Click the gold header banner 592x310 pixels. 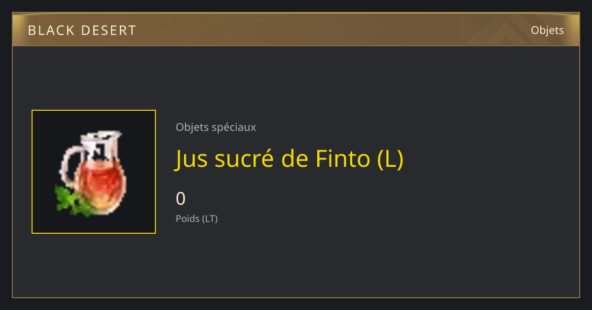click(x=296, y=30)
